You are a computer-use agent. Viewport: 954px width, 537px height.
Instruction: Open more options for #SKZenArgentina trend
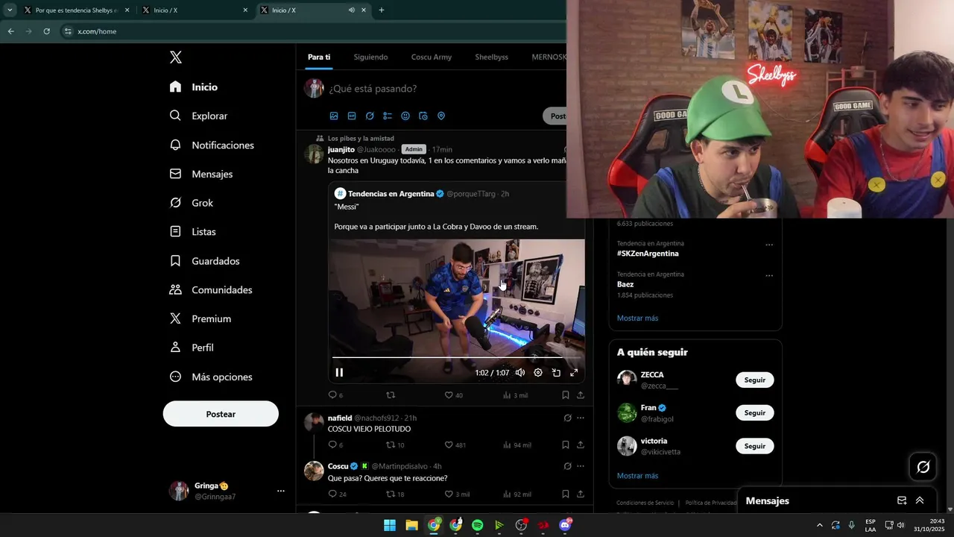[x=769, y=245]
